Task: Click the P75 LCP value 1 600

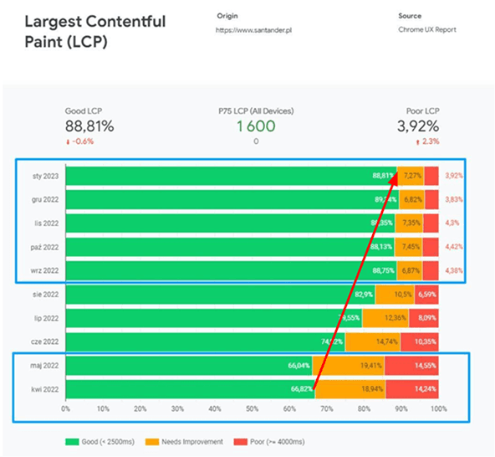Action: coord(256,126)
